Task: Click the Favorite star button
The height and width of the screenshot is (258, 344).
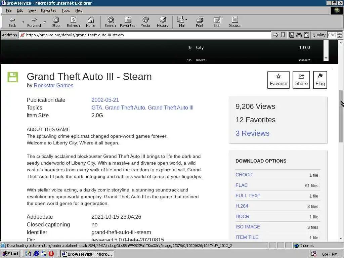Action: (x=278, y=80)
